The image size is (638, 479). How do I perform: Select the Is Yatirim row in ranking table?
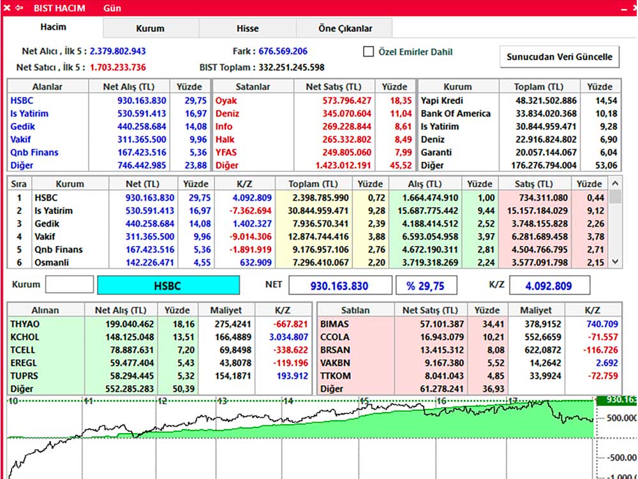(x=54, y=210)
